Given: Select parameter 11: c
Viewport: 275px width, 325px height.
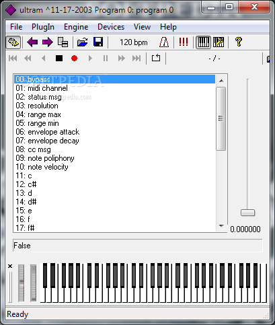Looking at the screenshot, I should point(114,176).
